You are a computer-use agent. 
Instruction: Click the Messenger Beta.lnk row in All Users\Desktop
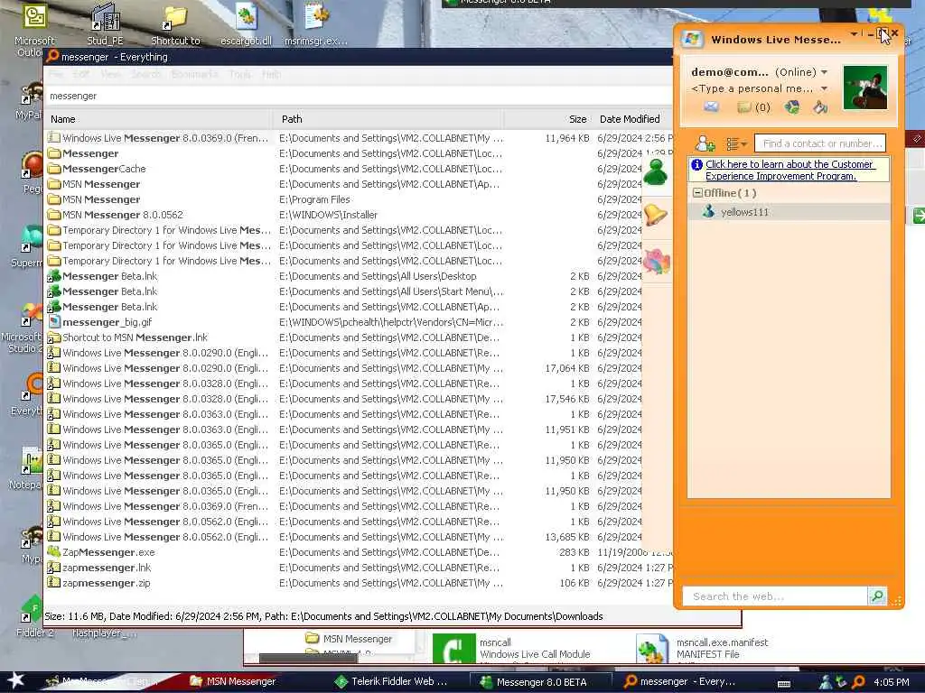coord(343,276)
